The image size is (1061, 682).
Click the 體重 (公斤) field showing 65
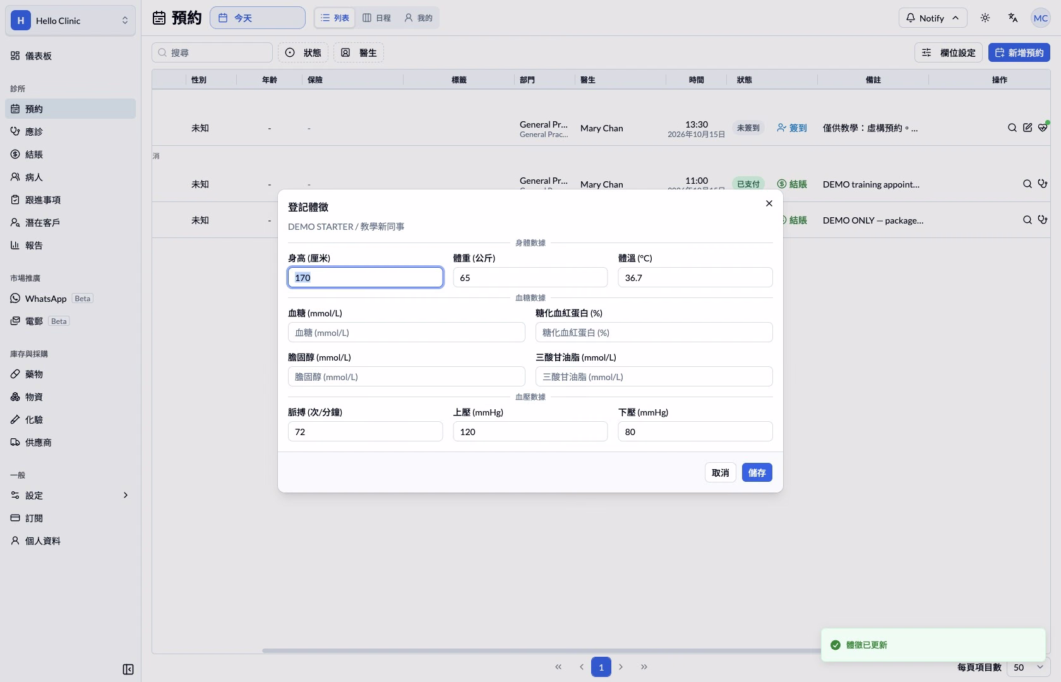530,277
